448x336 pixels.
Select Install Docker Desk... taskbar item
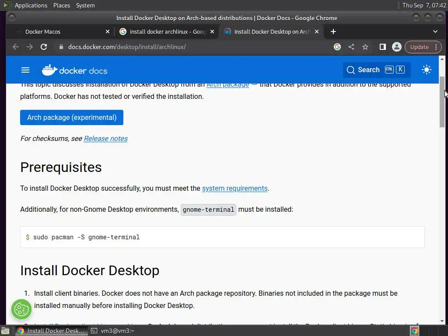point(51,331)
